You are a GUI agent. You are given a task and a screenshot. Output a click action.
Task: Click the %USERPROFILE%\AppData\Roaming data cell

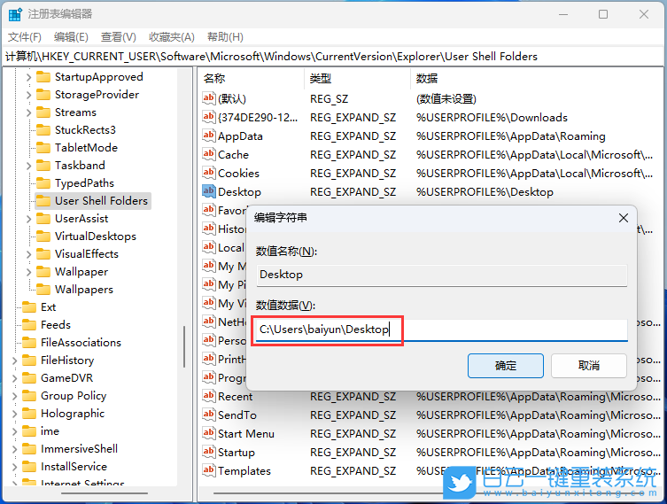[x=510, y=136]
